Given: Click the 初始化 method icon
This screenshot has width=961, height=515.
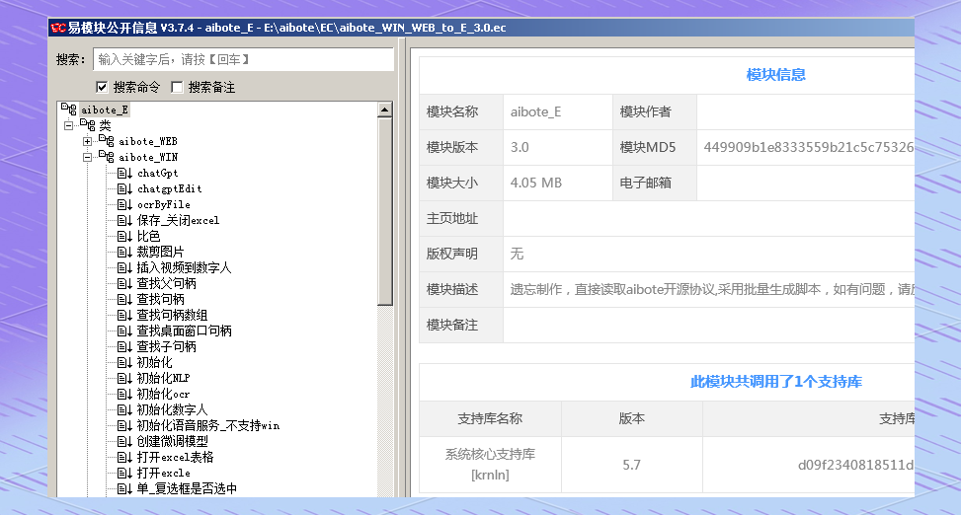Looking at the screenshot, I should click(125, 362).
